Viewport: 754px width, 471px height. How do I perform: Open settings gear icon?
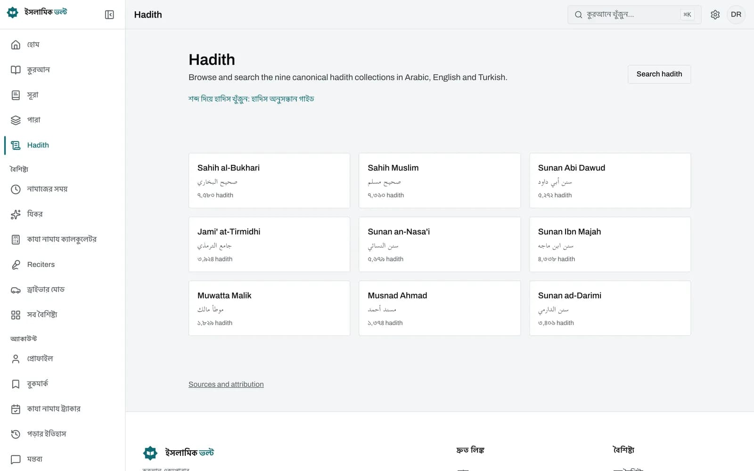(715, 15)
